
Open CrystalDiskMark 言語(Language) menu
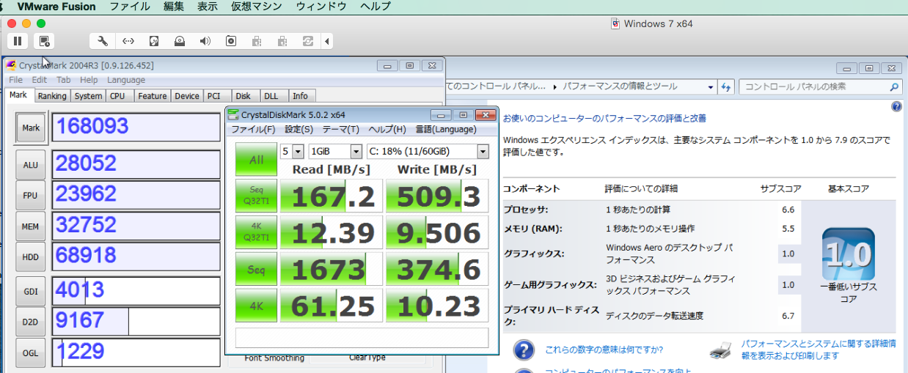tap(446, 129)
